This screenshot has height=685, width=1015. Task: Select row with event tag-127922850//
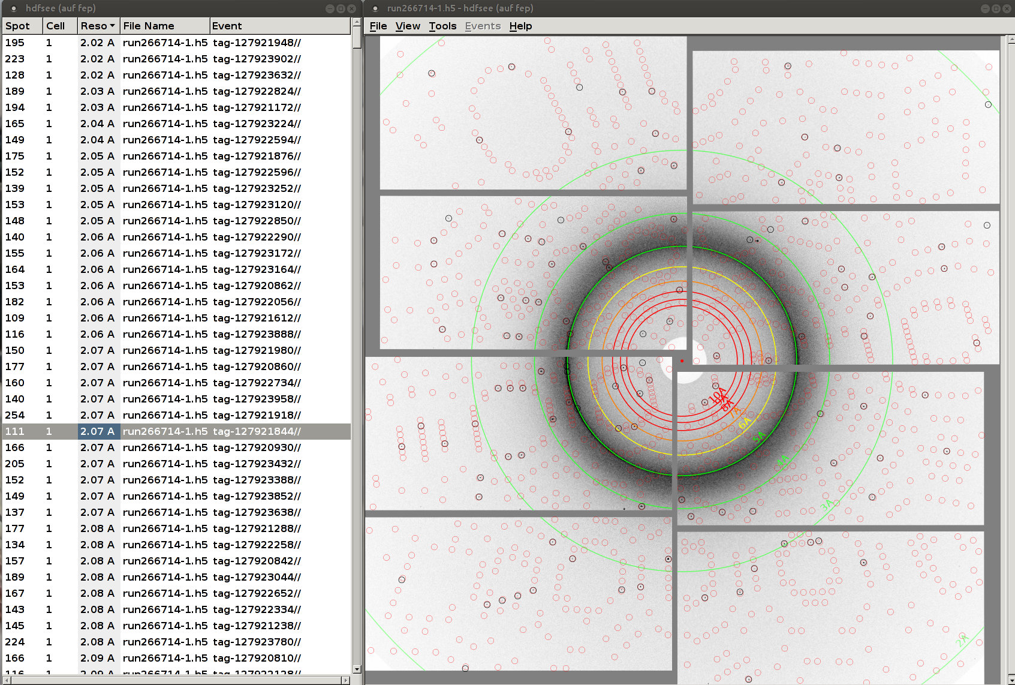point(177,221)
